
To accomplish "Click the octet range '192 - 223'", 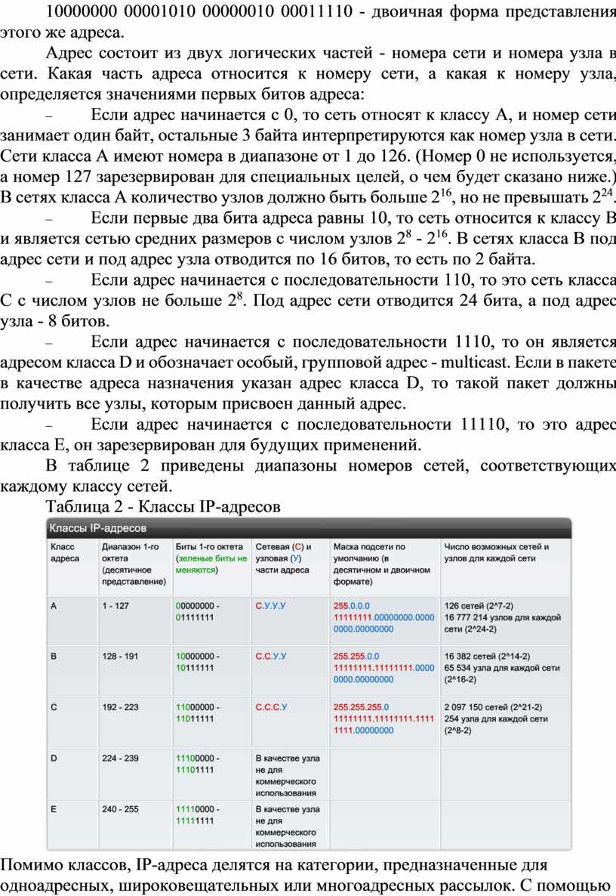I will (x=120, y=707).
